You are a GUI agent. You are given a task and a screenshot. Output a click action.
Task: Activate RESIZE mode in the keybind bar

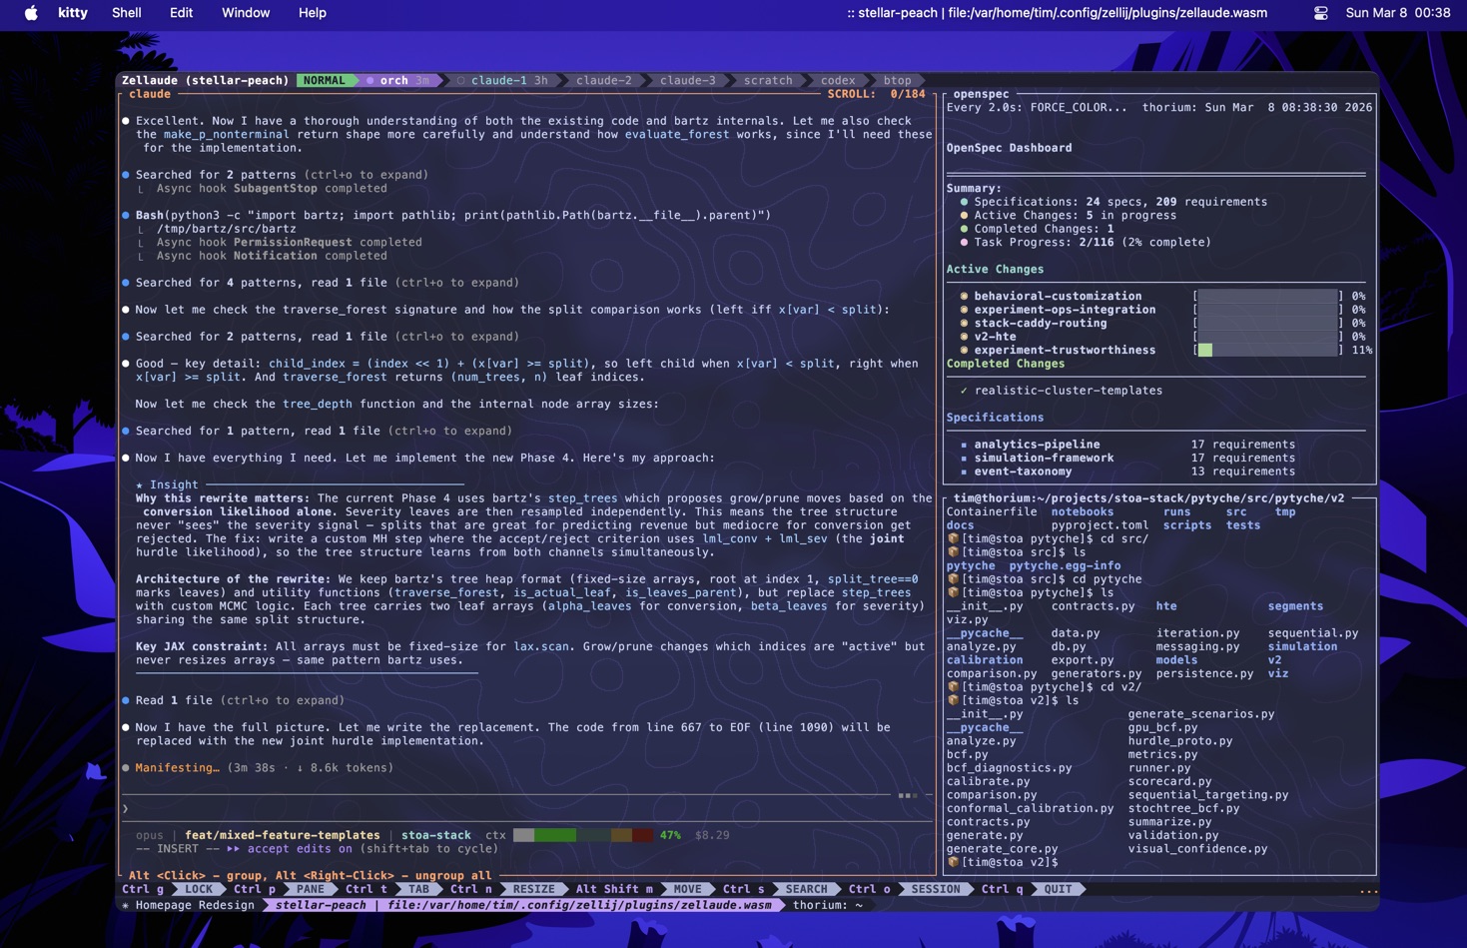click(533, 888)
